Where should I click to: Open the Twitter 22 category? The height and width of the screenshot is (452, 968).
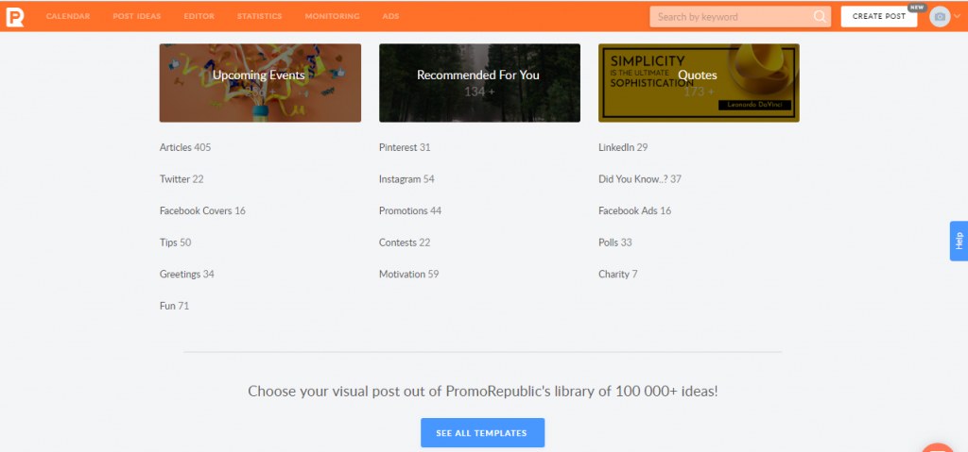pos(181,179)
